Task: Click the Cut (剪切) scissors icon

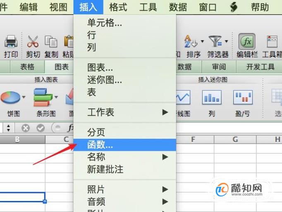Action: 33,42
